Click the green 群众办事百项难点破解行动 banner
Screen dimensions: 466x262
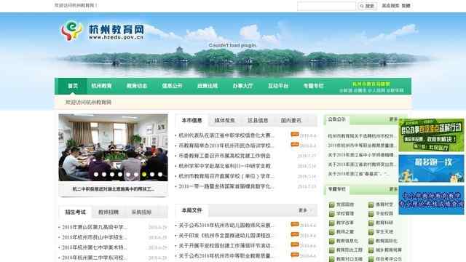[431, 135]
